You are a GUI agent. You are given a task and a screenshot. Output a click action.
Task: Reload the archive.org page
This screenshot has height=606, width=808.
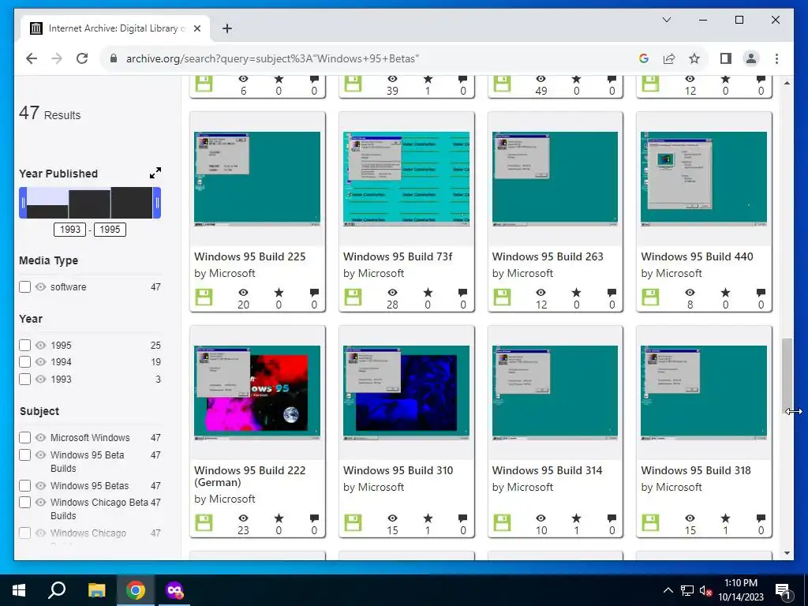point(82,58)
